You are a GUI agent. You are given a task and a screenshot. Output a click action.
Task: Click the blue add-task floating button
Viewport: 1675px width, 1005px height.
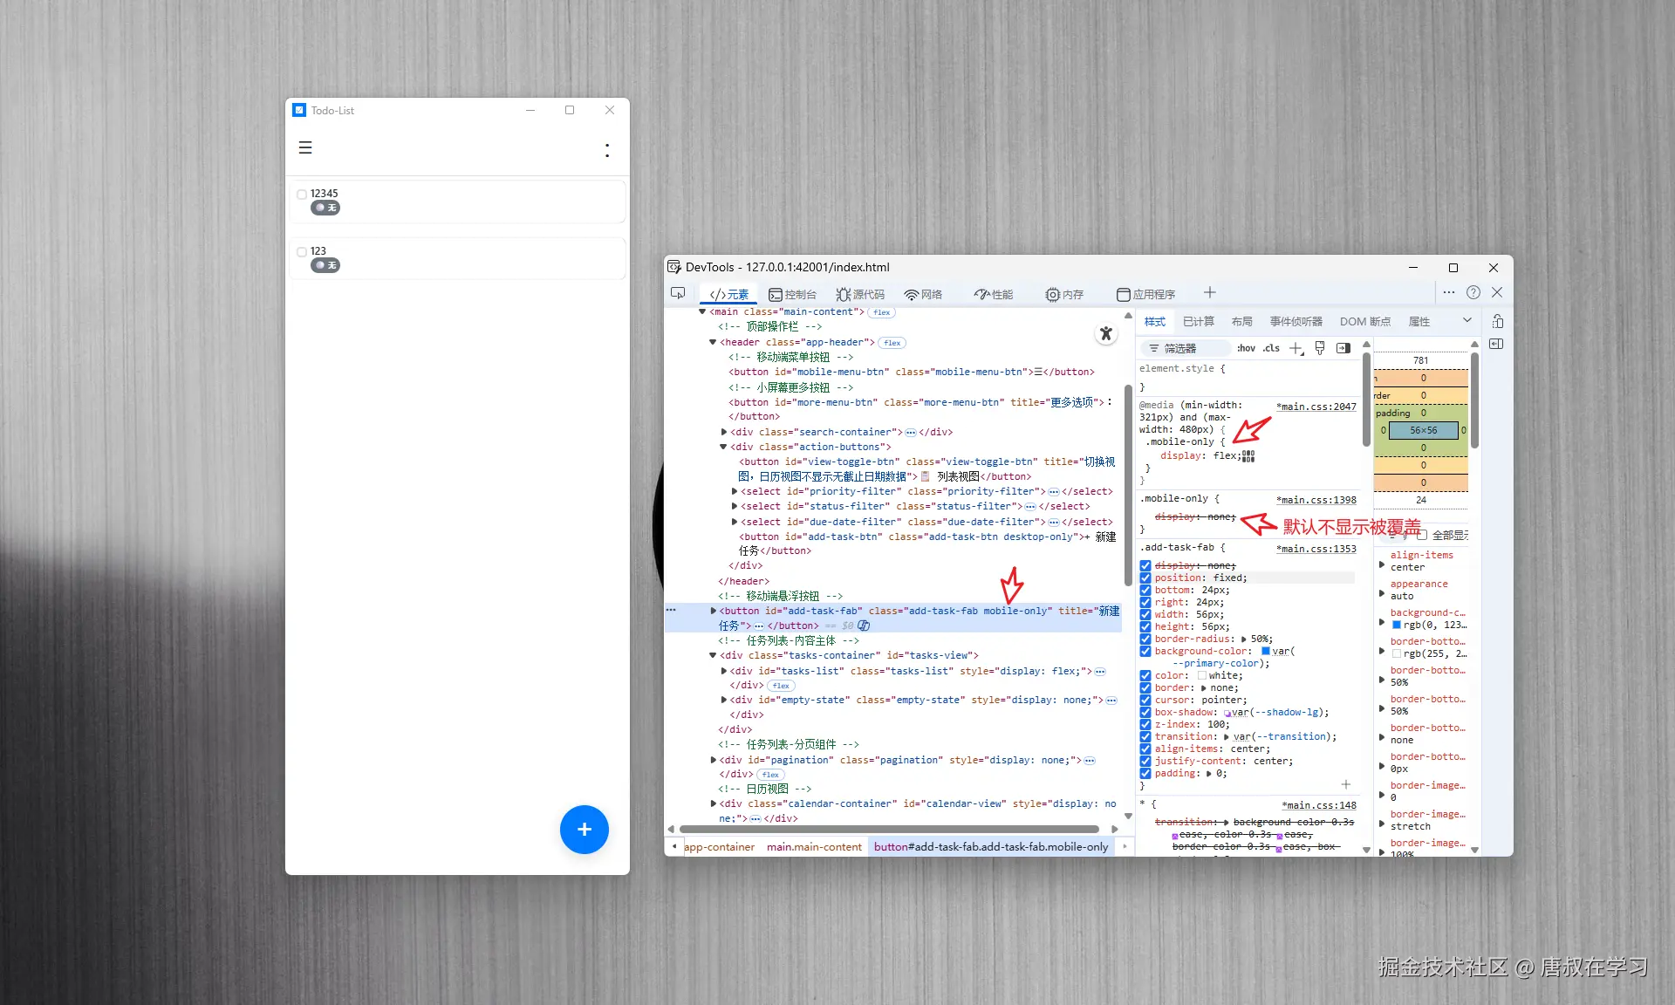(584, 829)
